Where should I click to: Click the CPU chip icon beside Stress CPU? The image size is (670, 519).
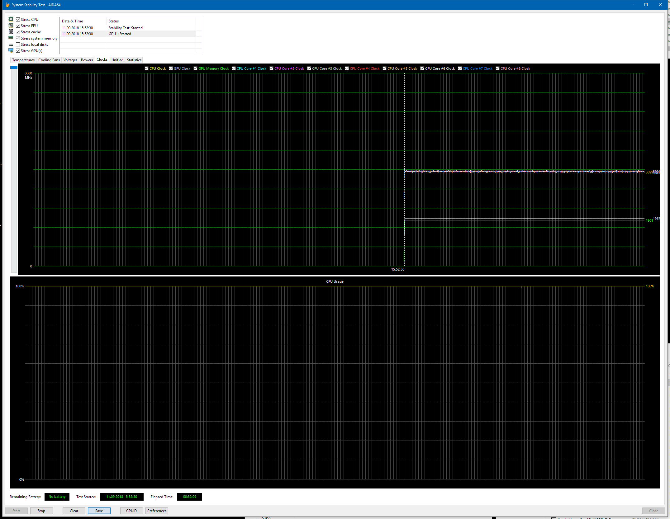point(11,19)
